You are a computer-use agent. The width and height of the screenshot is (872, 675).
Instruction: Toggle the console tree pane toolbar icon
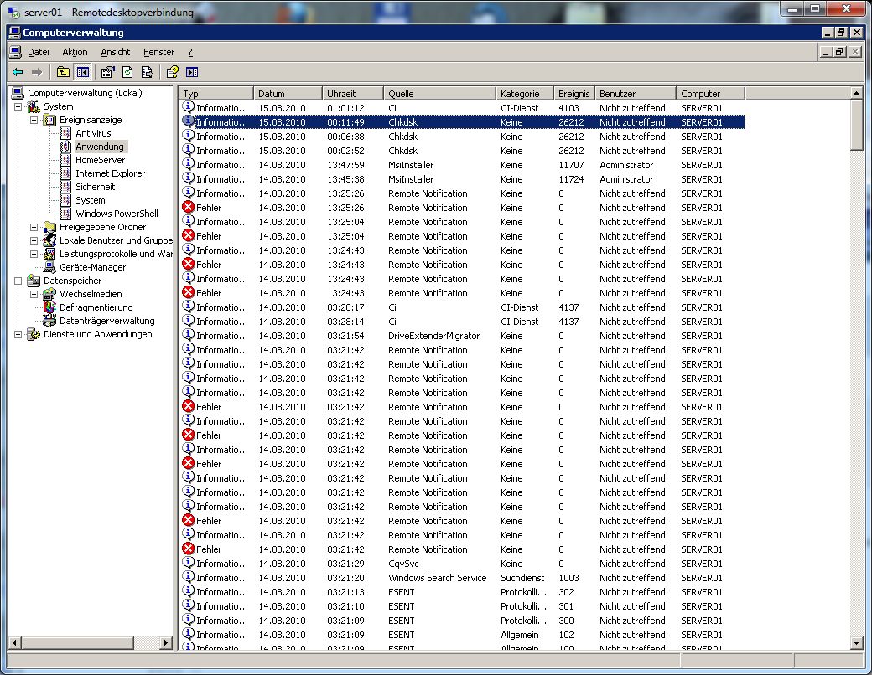pos(83,72)
